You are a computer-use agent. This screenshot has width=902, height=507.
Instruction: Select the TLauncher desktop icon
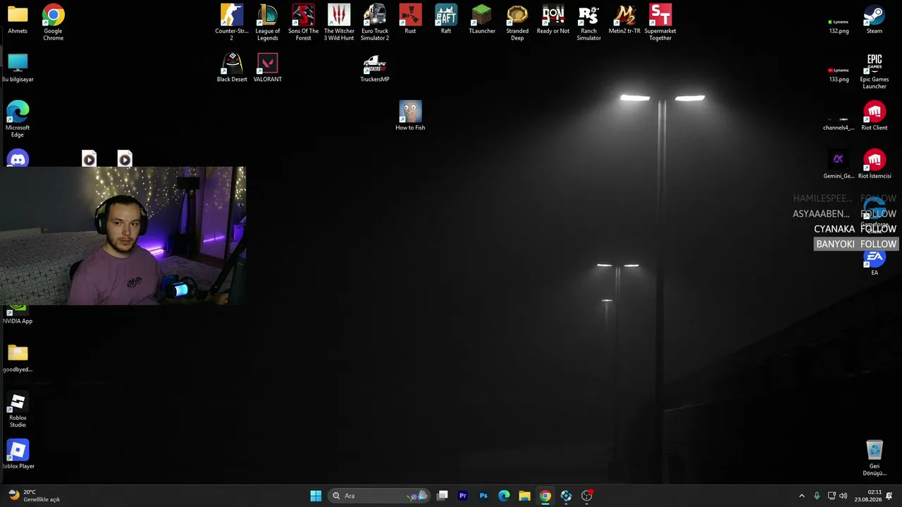click(482, 19)
